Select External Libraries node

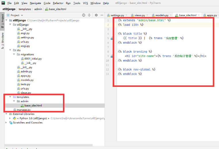(x=24, y=114)
